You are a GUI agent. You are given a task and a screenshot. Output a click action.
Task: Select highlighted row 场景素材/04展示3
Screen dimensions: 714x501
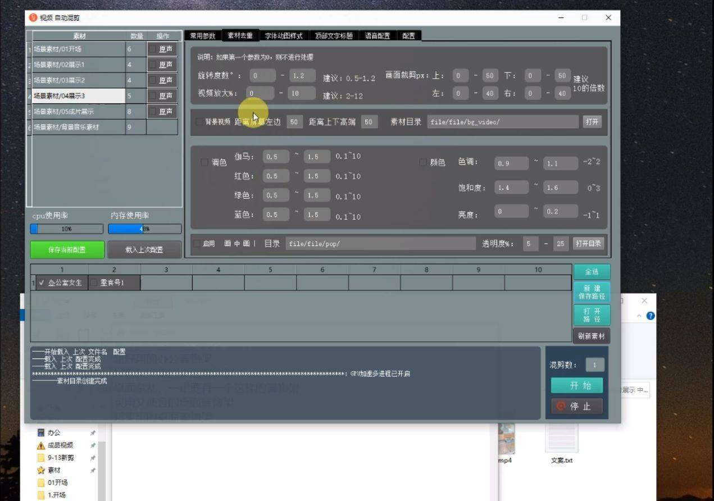[78, 96]
